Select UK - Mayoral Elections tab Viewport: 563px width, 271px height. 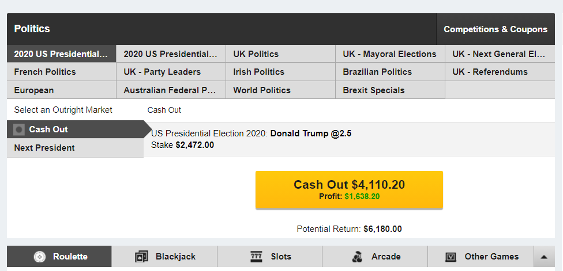click(x=389, y=54)
